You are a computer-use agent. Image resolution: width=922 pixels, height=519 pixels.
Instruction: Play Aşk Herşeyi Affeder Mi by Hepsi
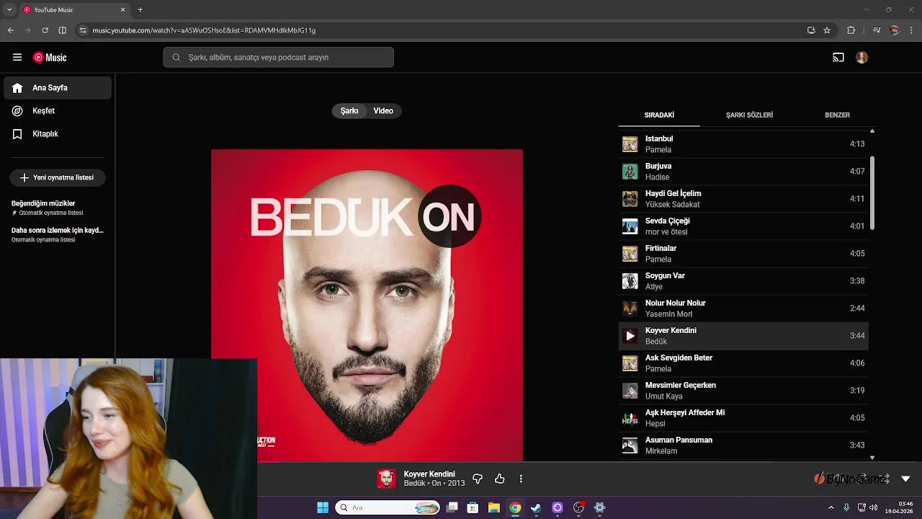(743, 418)
